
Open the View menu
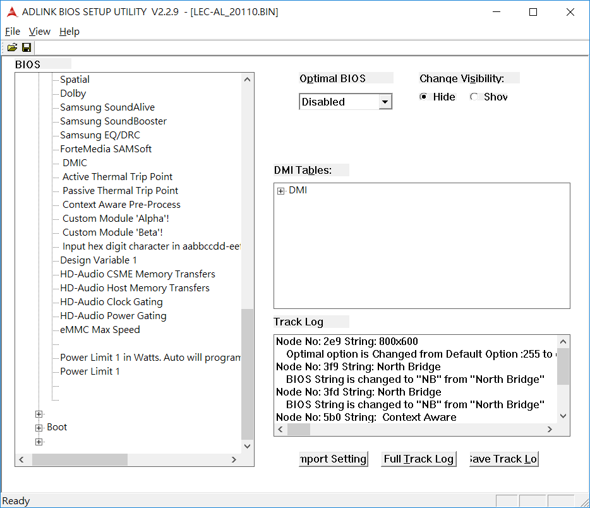(x=40, y=32)
